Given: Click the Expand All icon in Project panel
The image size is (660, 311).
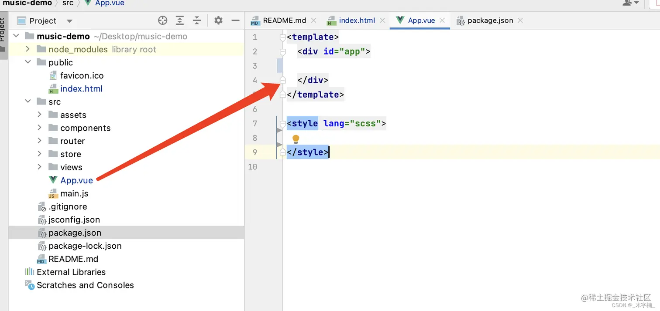Looking at the screenshot, I should pos(180,20).
